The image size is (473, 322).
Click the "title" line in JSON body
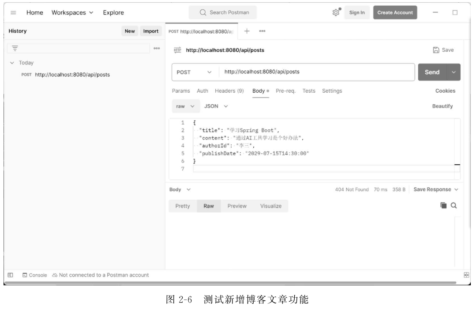click(239, 130)
